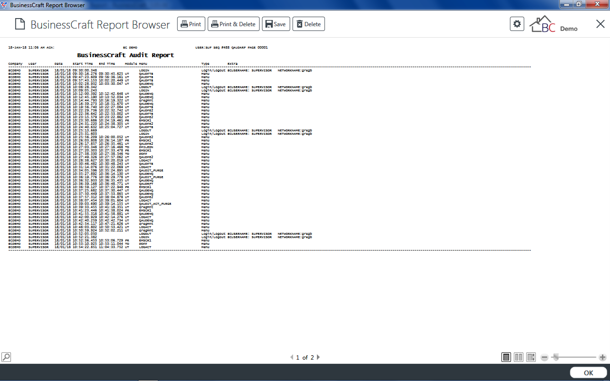
Task: Click the 'BusinessCraft Audit Report' heading
Action: 125,55
